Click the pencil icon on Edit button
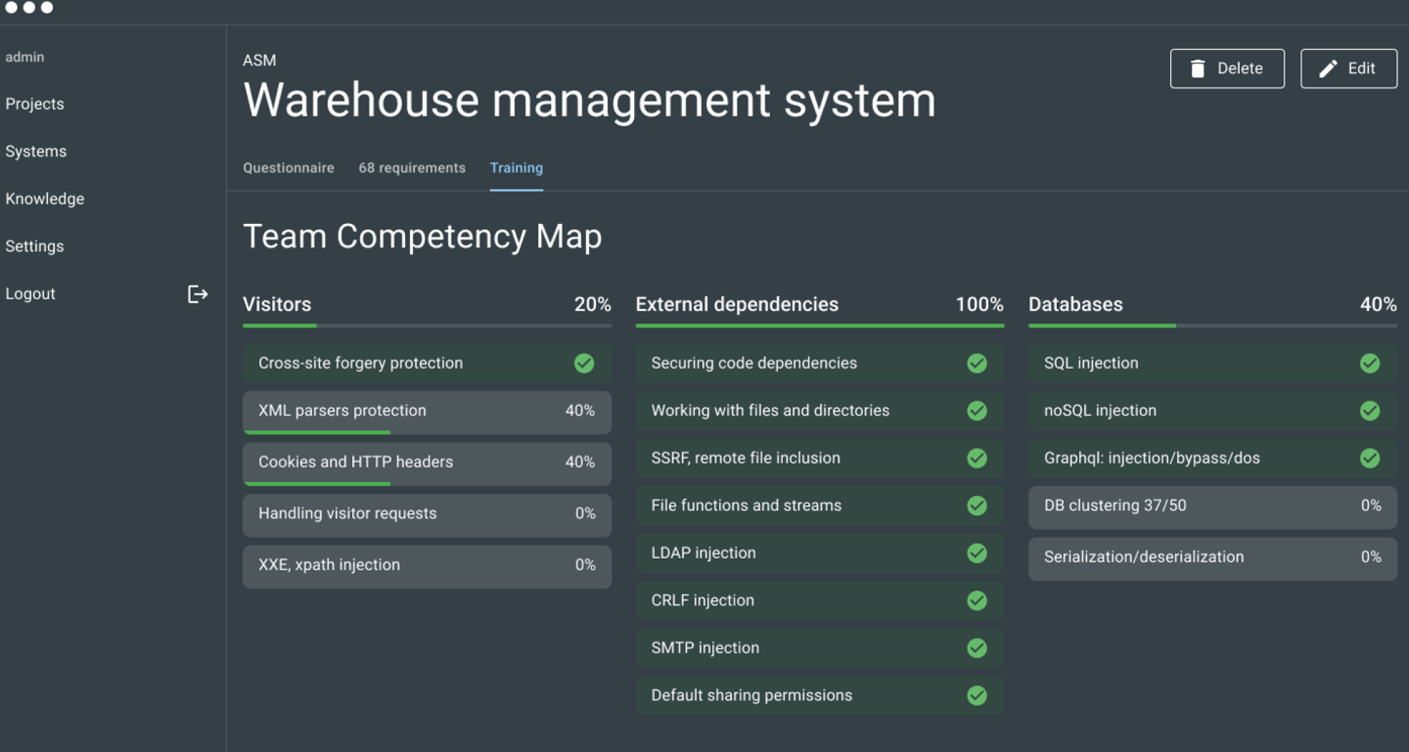 pos(1328,68)
